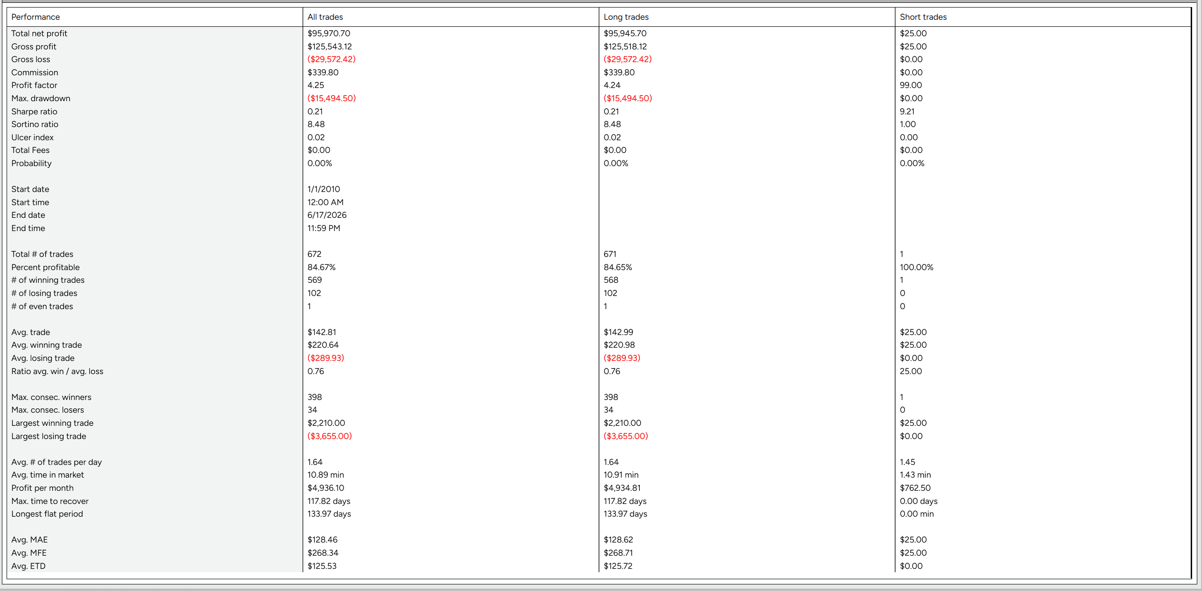This screenshot has width=1202, height=591.
Task: Click the Total # of trades label
Action: point(42,254)
